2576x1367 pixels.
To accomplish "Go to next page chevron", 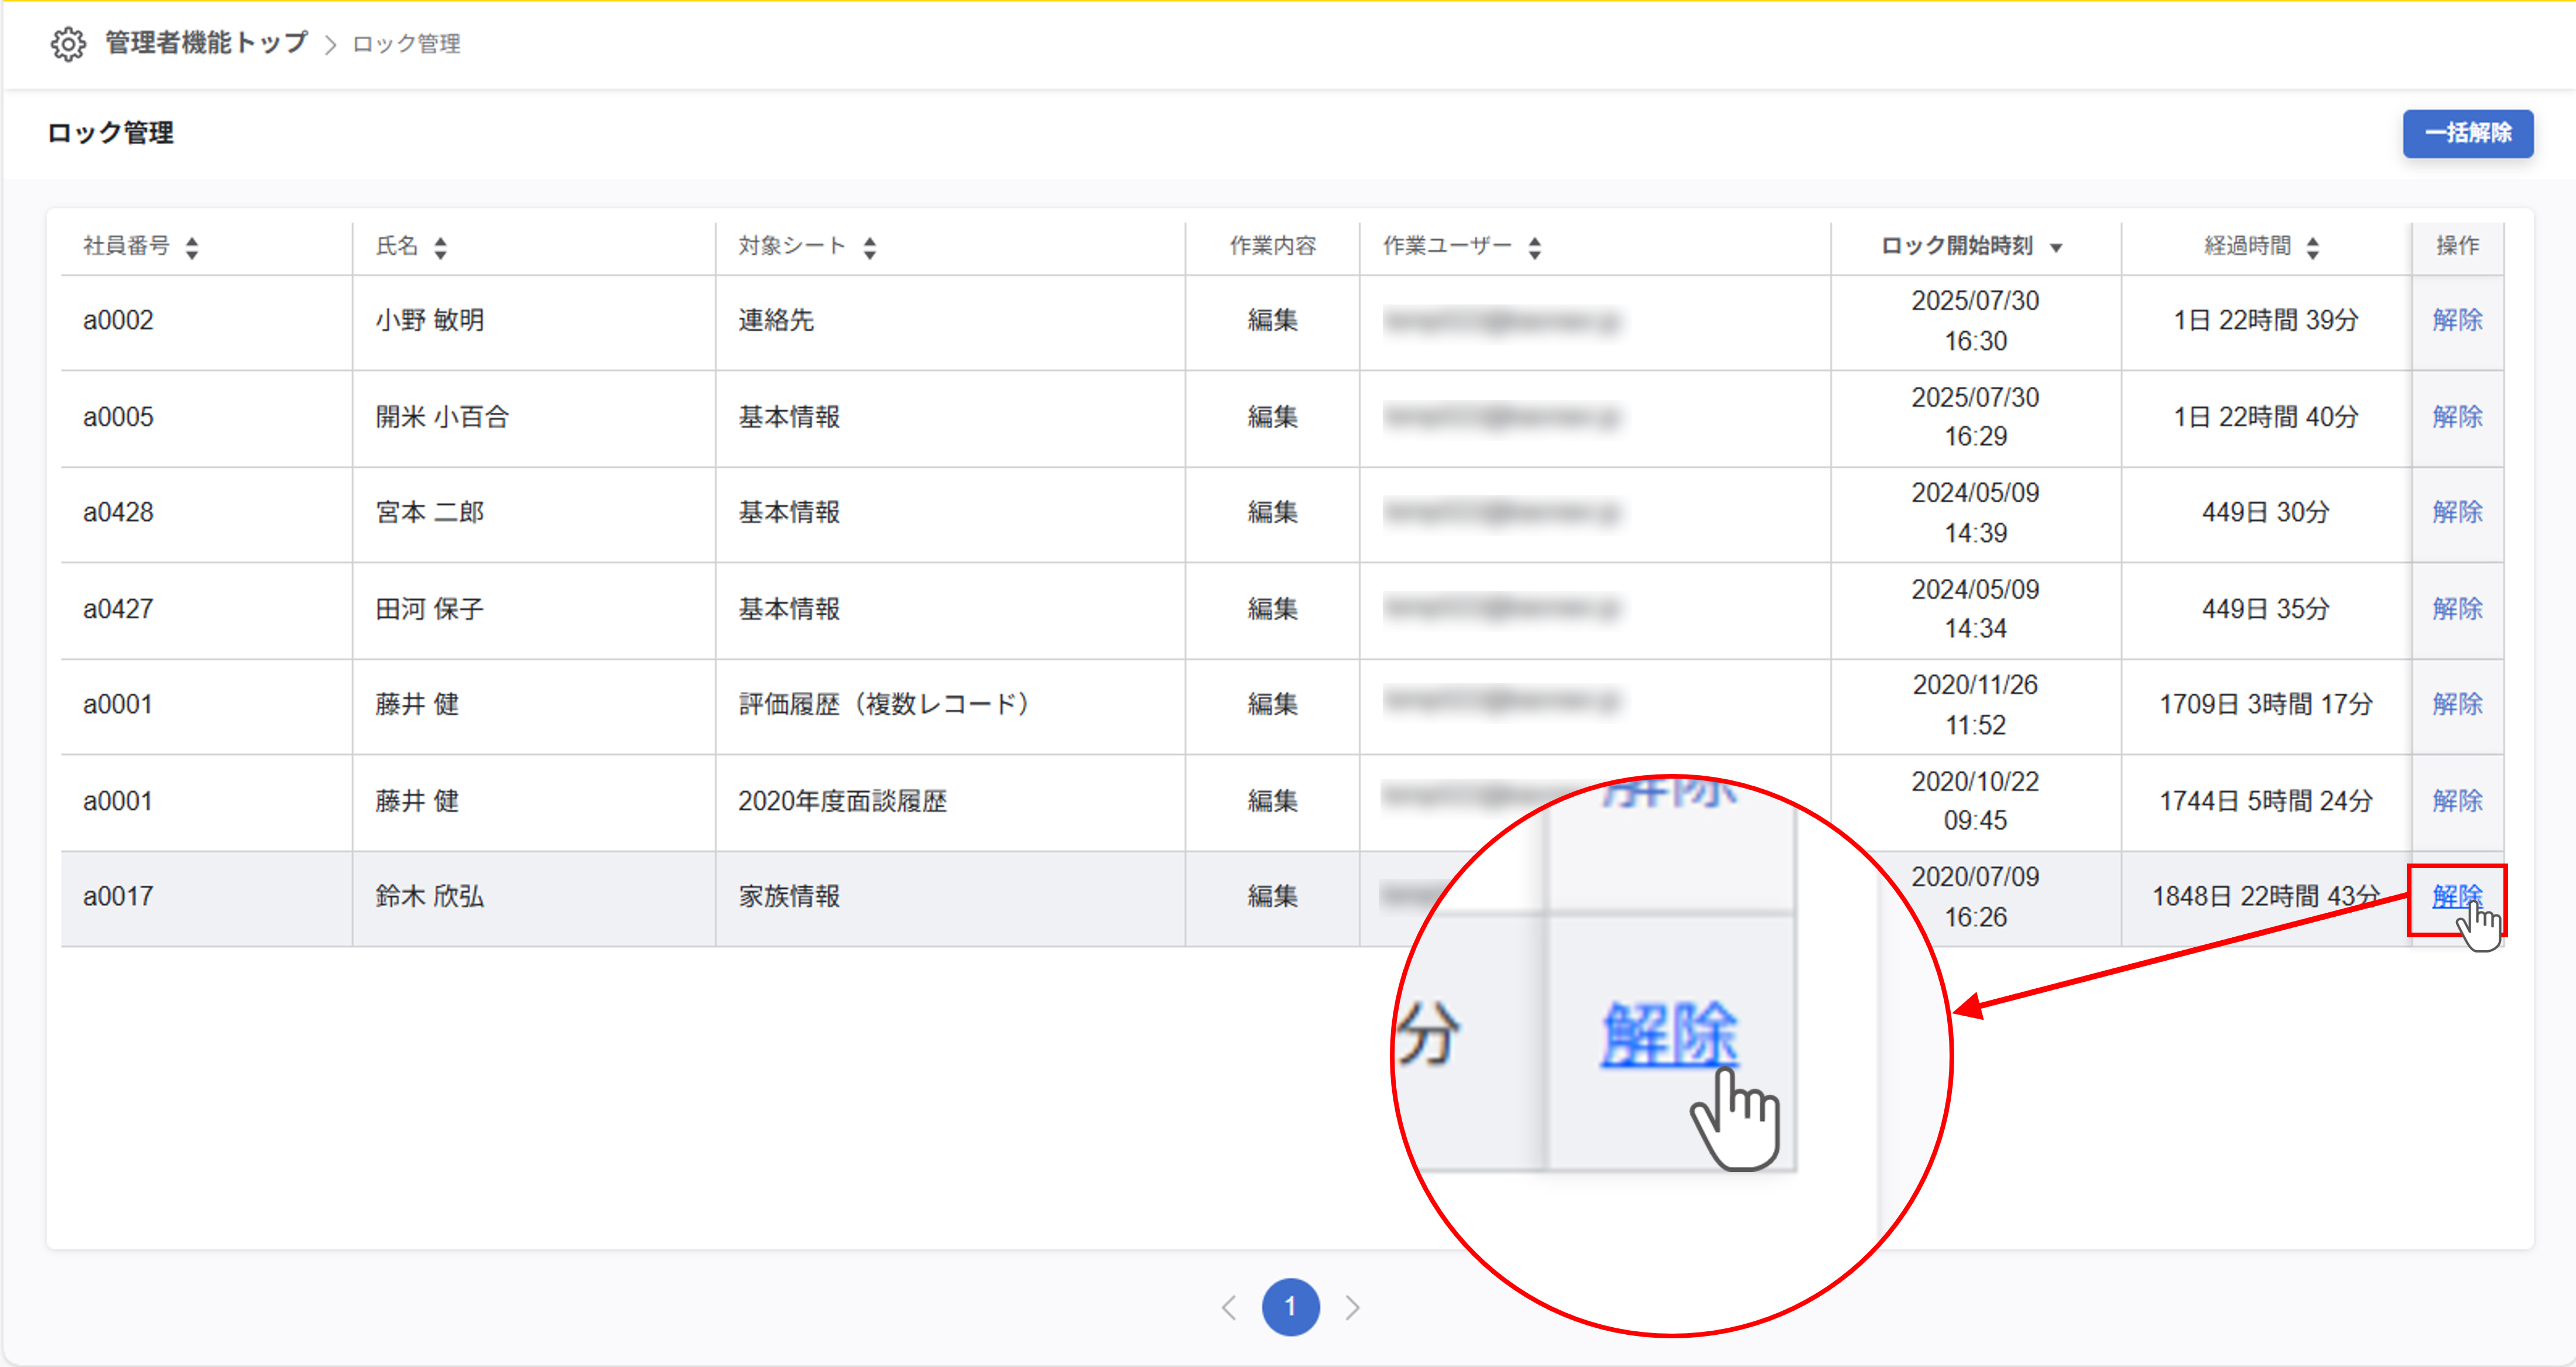I will 1352,1307.
